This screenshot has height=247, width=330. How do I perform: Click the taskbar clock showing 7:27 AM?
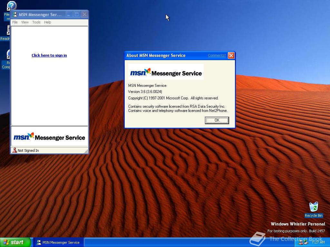coord(318,242)
